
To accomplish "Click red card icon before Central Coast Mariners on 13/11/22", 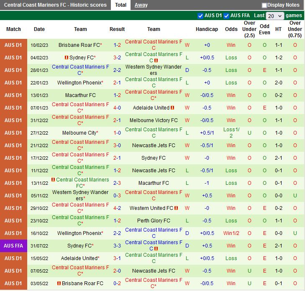I will 53,180.
